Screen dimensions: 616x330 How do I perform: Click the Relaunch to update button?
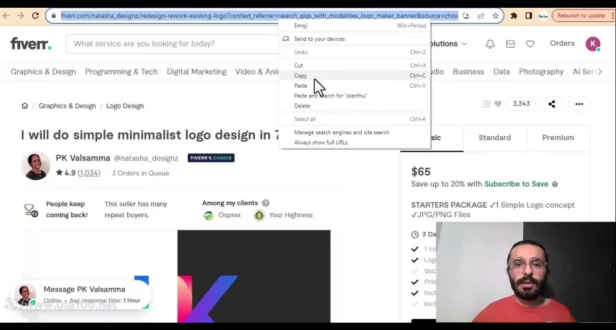point(581,16)
